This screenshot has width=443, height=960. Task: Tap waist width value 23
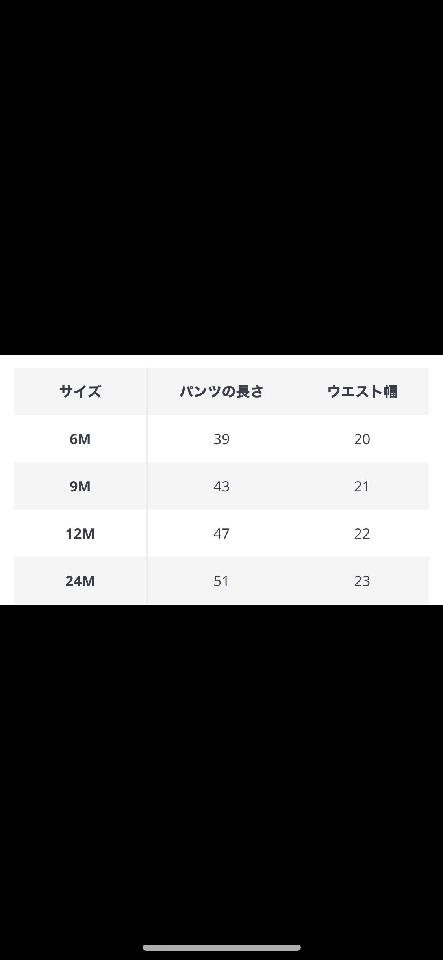click(362, 581)
